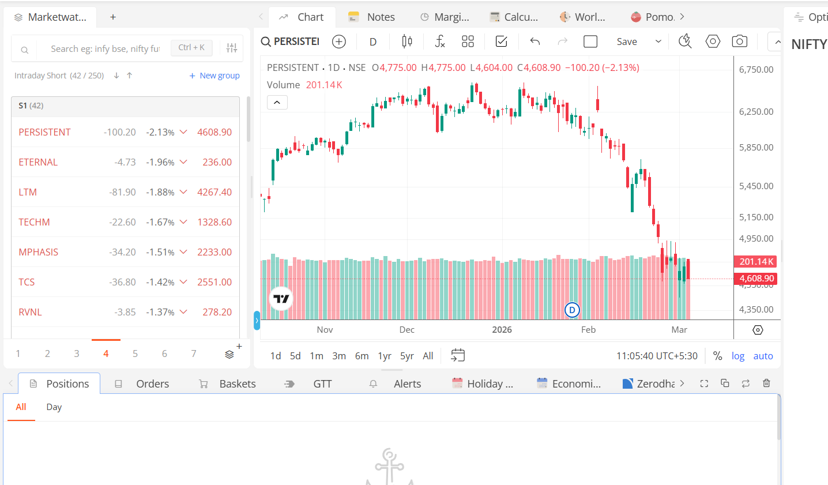Toggle the log scale option

[738, 356]
